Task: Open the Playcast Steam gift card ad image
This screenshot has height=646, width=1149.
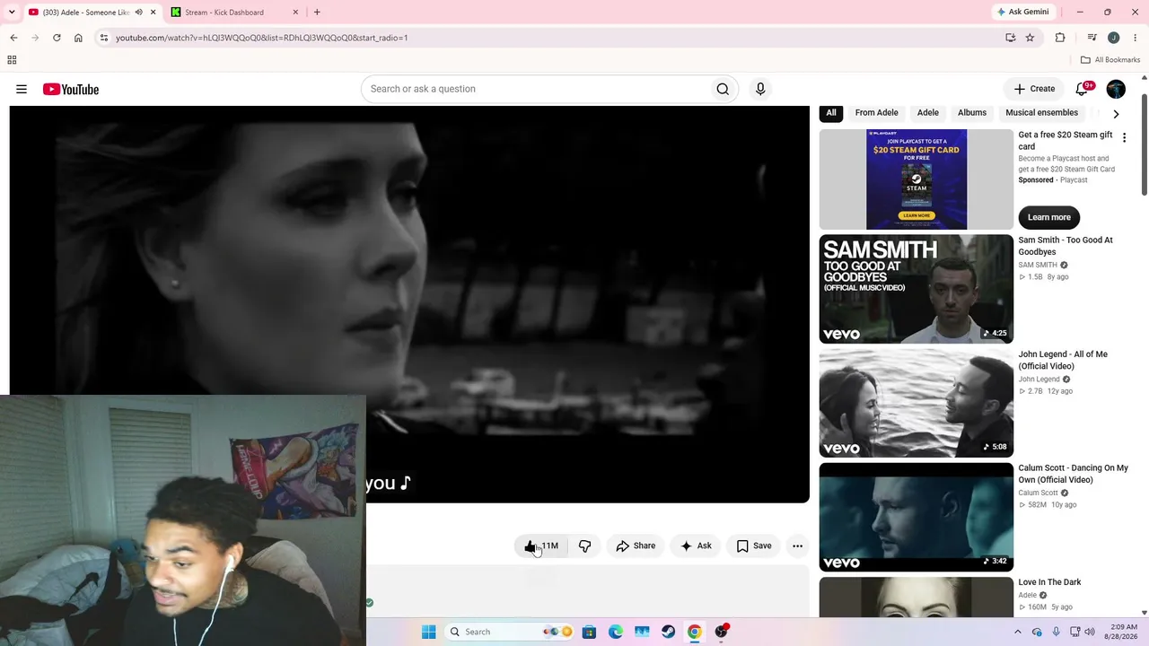Action: click(917, 179)
